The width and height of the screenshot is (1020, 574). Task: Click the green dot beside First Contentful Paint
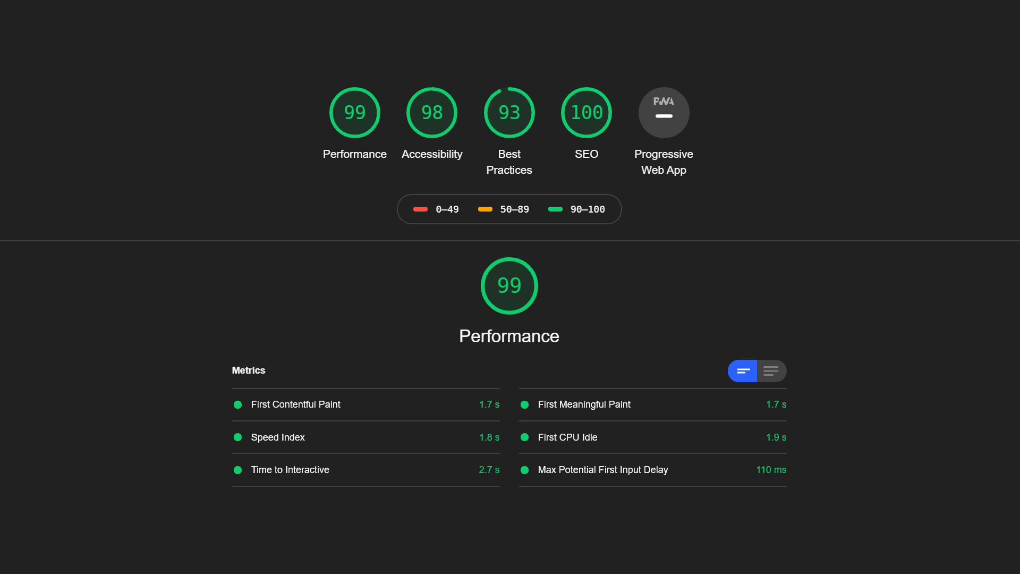click(237, 405)
